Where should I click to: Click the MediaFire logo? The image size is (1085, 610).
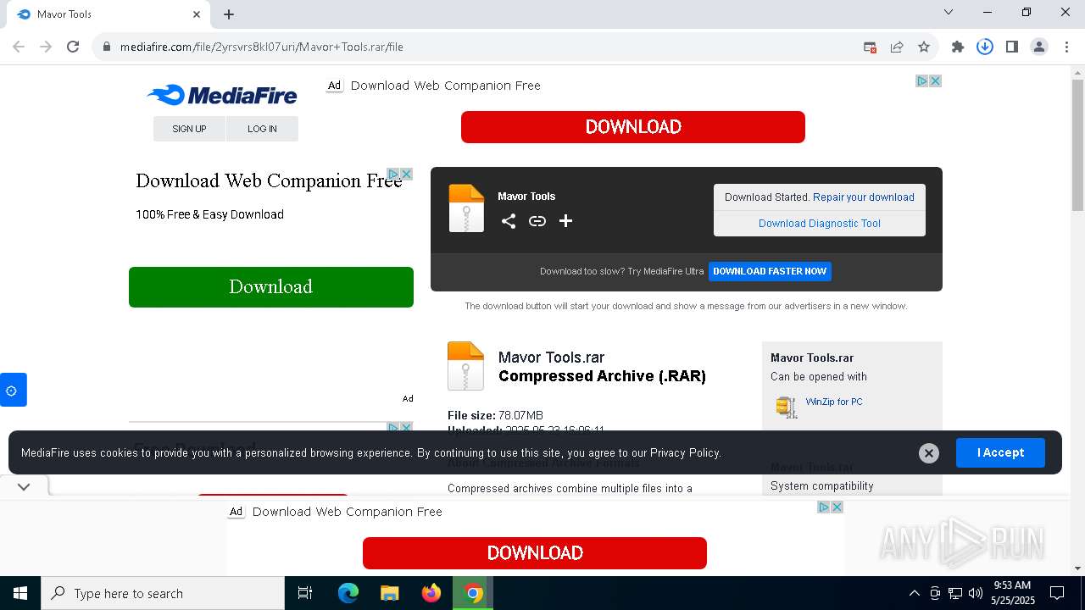pyautogui.click(x=222, y=95)
